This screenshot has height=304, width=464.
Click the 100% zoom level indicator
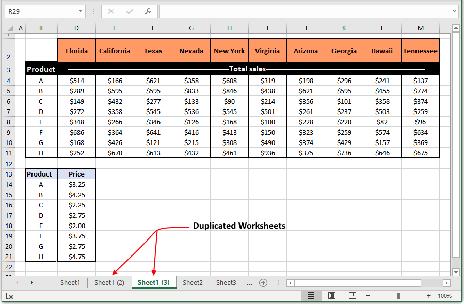click(x=445, y=295)
